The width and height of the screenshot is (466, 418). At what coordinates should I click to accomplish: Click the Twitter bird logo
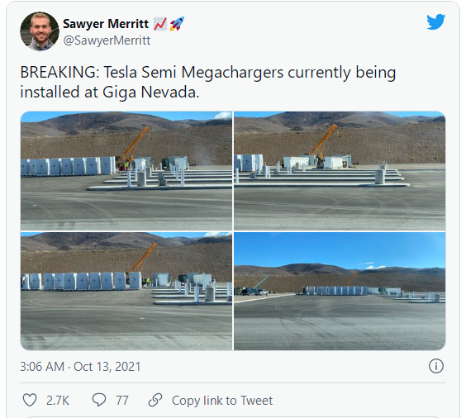(435, 21)
